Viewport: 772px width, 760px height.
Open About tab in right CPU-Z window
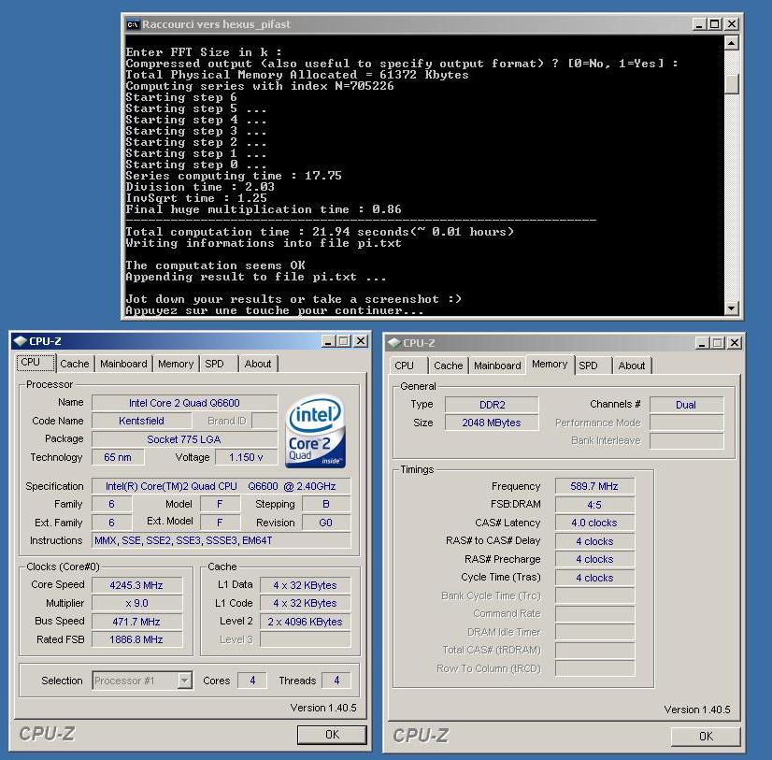click(x=632, y=366)
